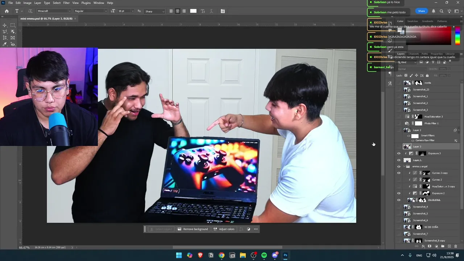Lock transparent pixels in Layers panel
Image resolution: width=464 pixels, height=261 pixels.
click(x=406, y=75)
